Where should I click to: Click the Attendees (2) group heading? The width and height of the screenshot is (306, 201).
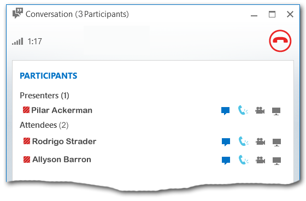point(44,125)
